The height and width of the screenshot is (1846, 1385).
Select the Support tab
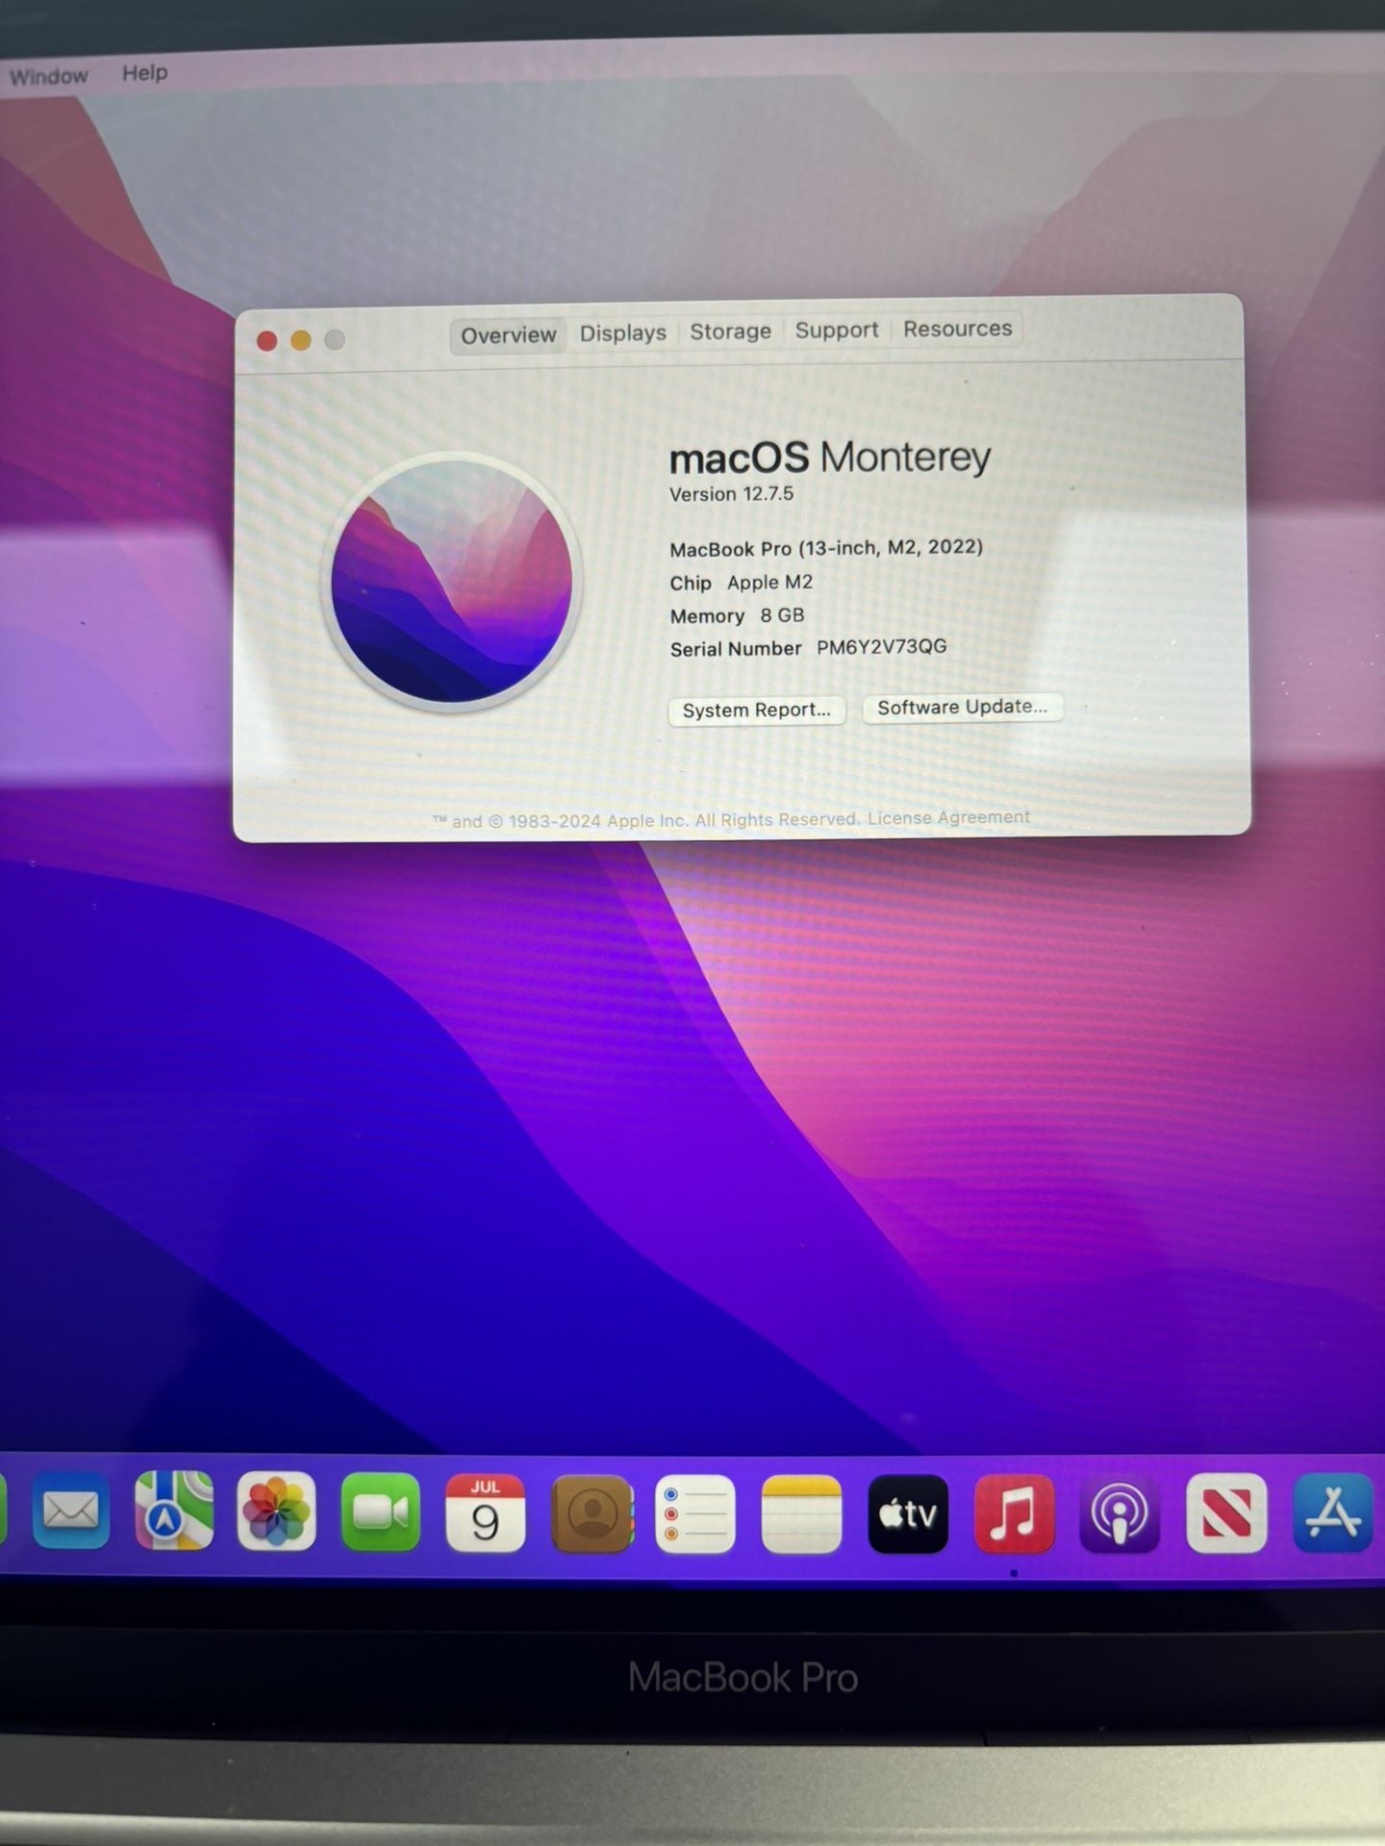[837, 331]
